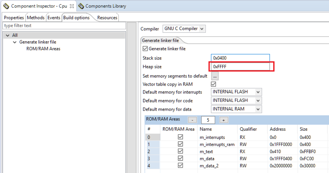Open Default memory for interrupts dropdown
The width and height of the screenshot is (329, 173).
pyautogui.click(x=258, y=92)
